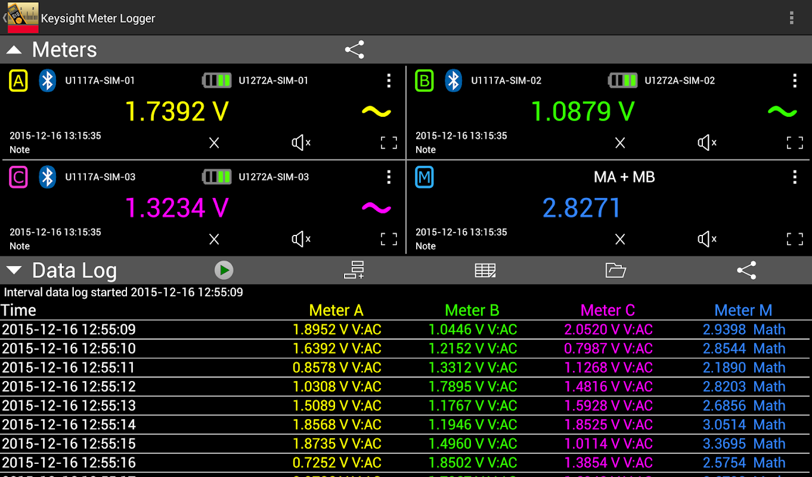Viewport: 812px width, 477px height.
Task: Expand the Data Log section arrow
Action: click(x=14, y=271)
